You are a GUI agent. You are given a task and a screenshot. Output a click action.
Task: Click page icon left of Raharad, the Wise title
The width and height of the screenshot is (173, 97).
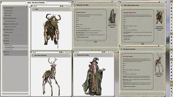pyautogui.click(x=75, y=5)
